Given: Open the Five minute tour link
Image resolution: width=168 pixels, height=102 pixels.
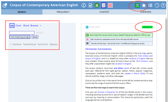Looking at the screenshot, I should click(x=104, y=49).
